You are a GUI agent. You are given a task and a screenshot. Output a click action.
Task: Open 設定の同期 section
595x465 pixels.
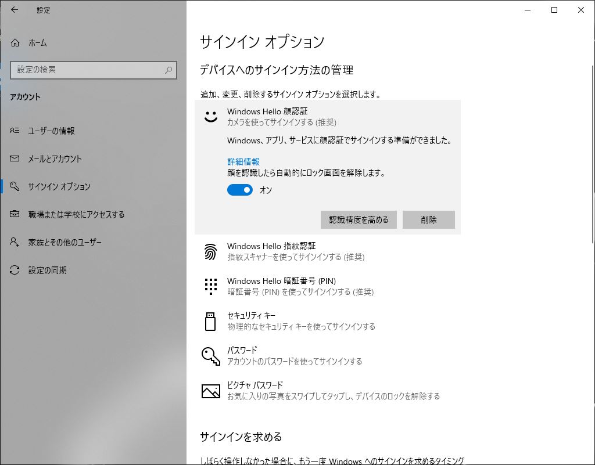coord(94,270)
